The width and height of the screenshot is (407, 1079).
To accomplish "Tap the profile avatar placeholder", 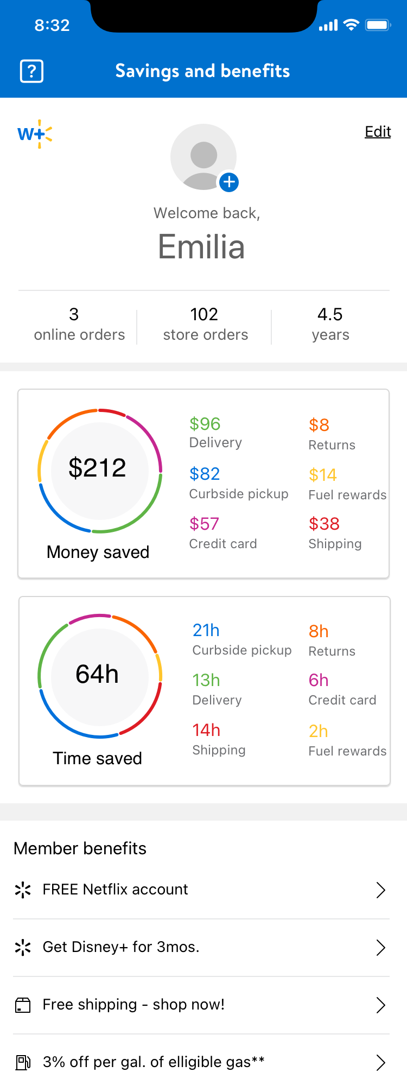I will pos(203,157).
